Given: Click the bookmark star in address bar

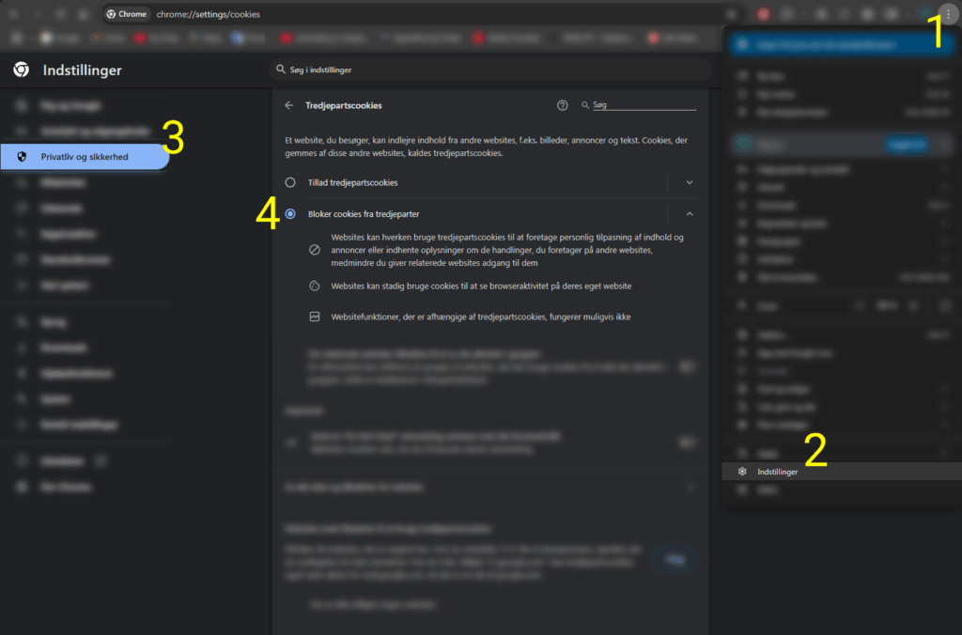Looking at the screenshot, I should coord(731,14).
